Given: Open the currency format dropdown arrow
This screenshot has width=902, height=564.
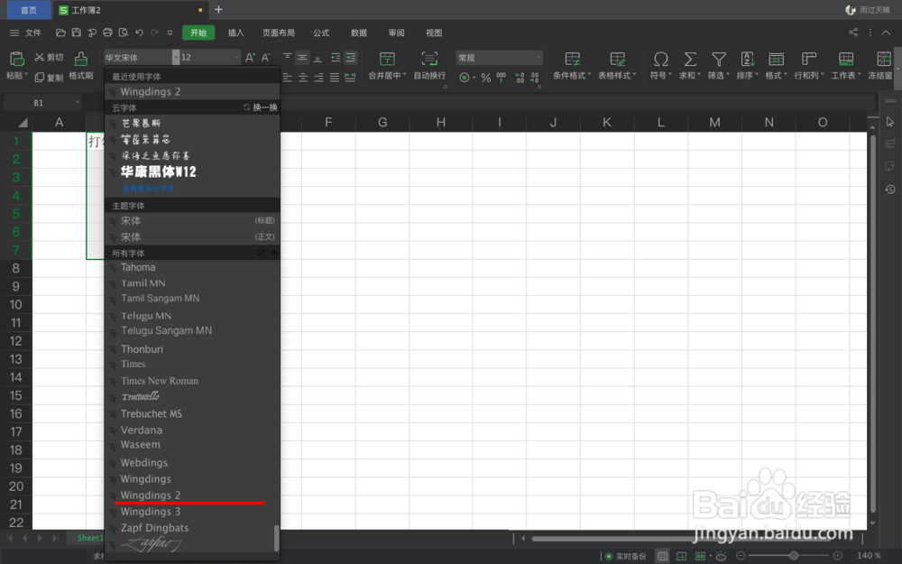Looking at the screenshot, I should click(x=474, y=78).
